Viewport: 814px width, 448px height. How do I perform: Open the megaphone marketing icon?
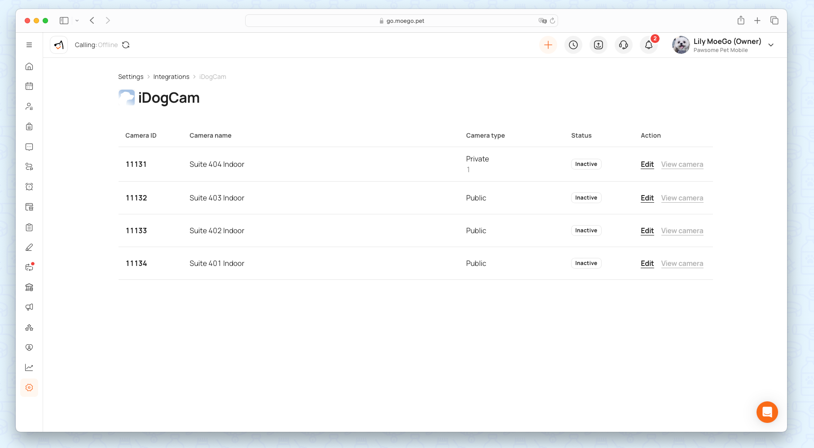[29, 307]
